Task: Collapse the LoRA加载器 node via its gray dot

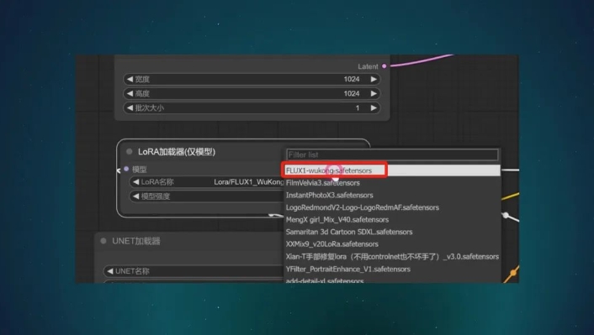Action: click(x=130, y=152)
